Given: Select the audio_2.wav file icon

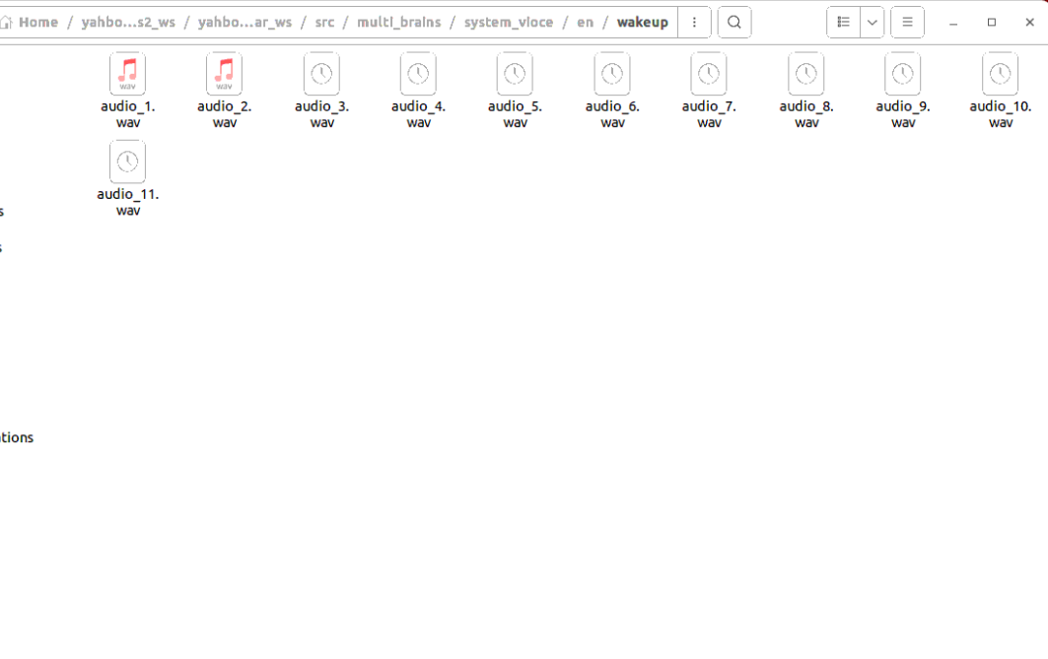Looking at the screenshot, I should 224,74.
